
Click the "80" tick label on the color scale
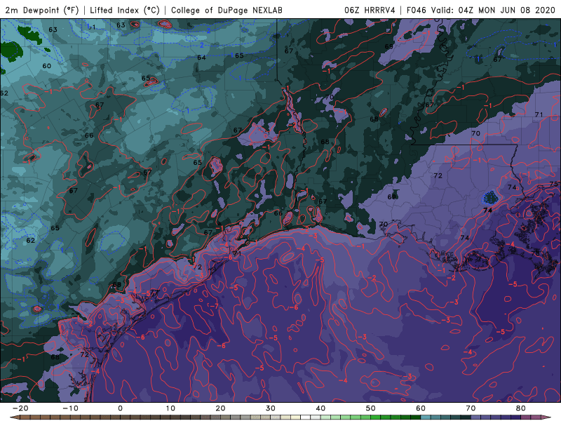521,408
